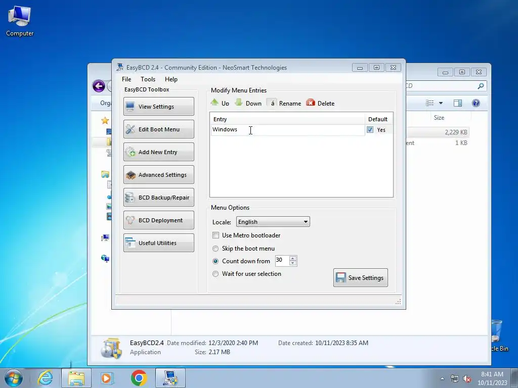Click the Default column header

point(378,119)
